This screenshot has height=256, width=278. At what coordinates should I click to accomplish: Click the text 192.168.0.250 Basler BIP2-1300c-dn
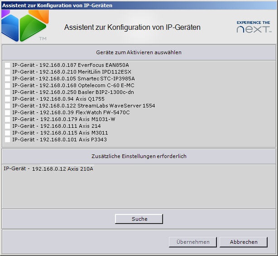pos(86,92)
